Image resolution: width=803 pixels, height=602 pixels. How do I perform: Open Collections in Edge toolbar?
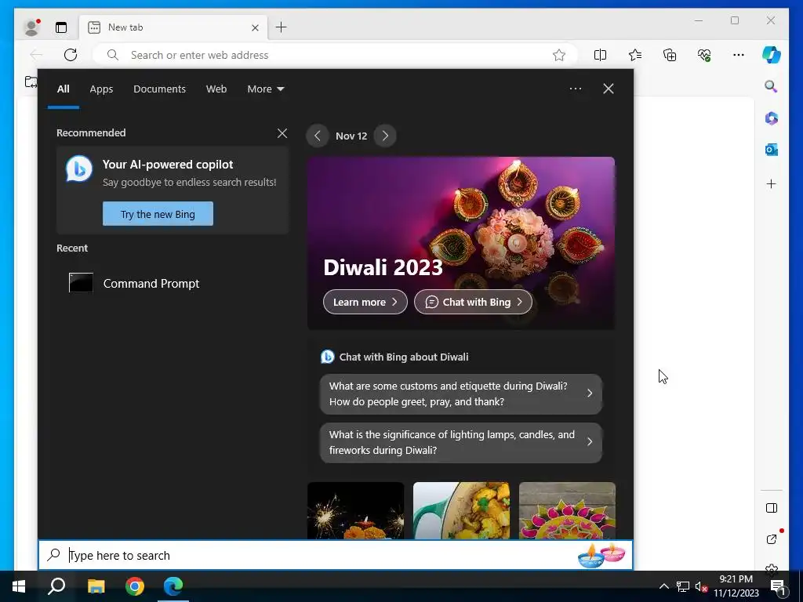click(670, 55)
